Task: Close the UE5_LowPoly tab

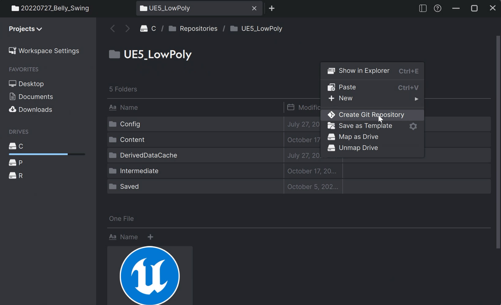Action: pos(254,8)
